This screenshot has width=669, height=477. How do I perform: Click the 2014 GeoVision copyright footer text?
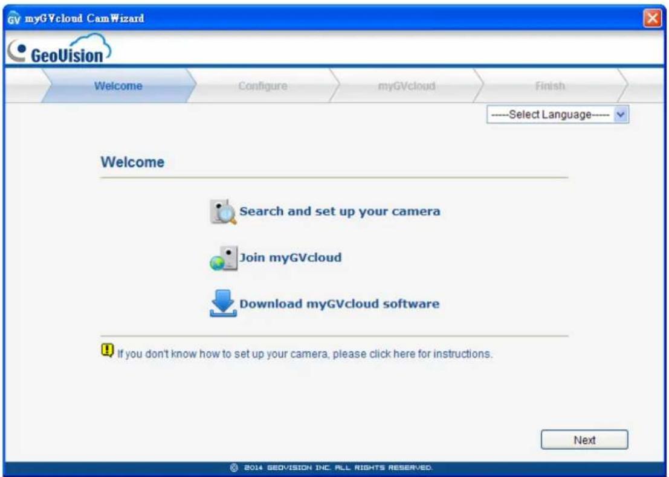point(332,467)
